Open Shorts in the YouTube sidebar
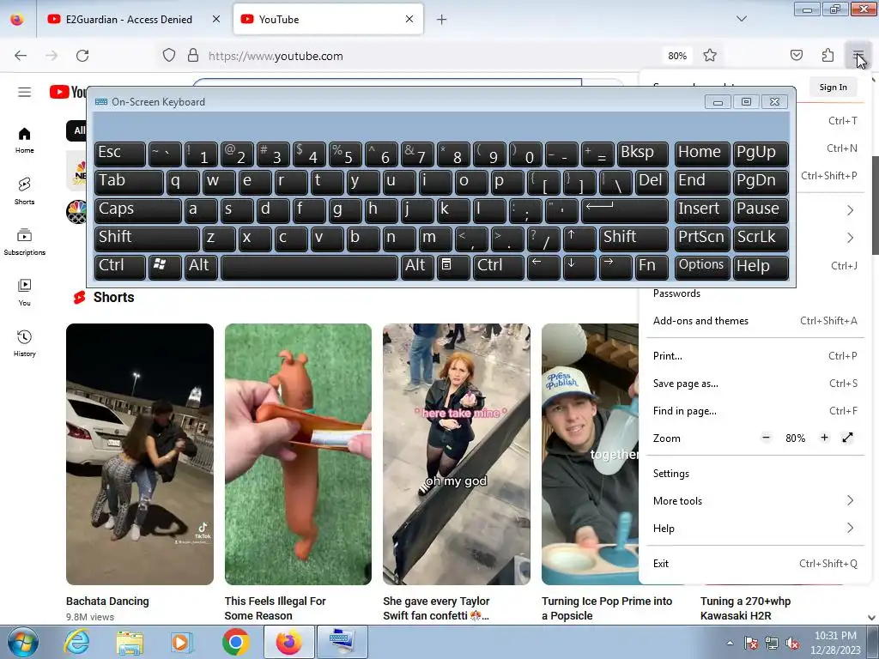This screenshot has width=879, height=659. coord(24,191)
